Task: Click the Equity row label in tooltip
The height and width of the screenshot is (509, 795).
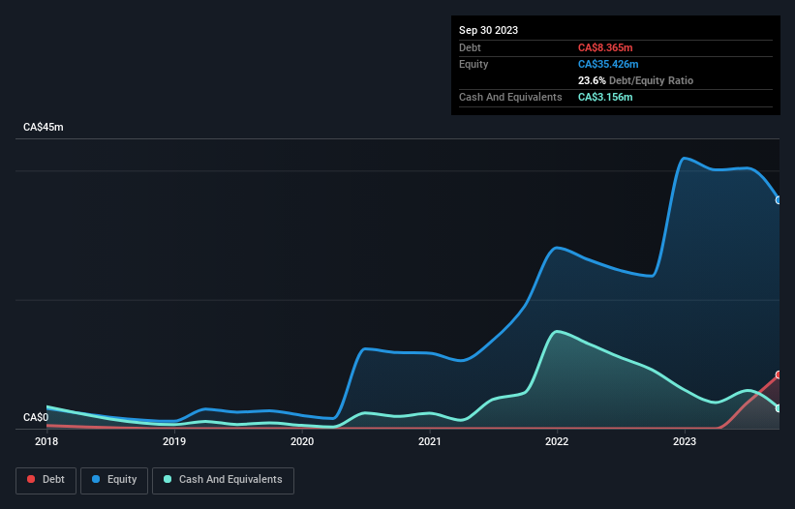Action: (x=474, y=64)
